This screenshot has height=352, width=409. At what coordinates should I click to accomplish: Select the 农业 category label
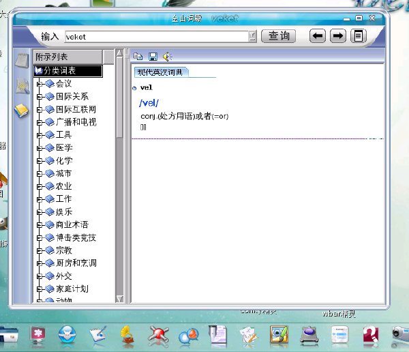(x=63, y=186)
